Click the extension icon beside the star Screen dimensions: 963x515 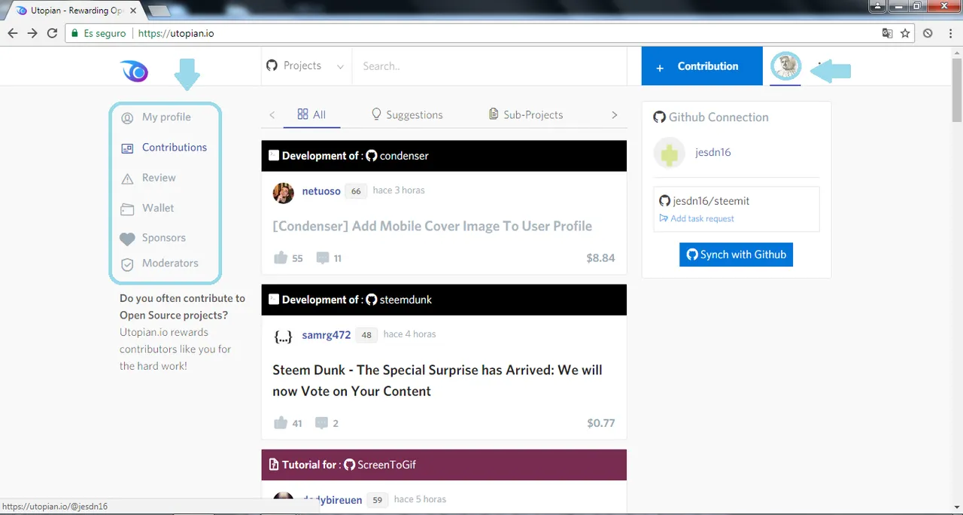928,33
